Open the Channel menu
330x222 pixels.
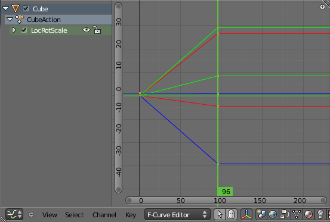click(104, 215)
